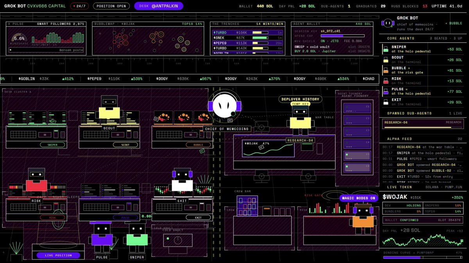Click the $WOJAK 47% chart on war table
This screenshot has width=469, height=263.
268,149
